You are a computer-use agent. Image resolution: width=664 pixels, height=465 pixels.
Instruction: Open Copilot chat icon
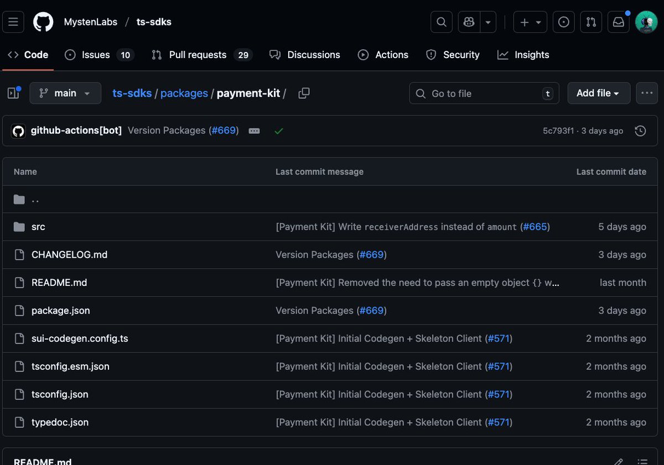[469, 22]
